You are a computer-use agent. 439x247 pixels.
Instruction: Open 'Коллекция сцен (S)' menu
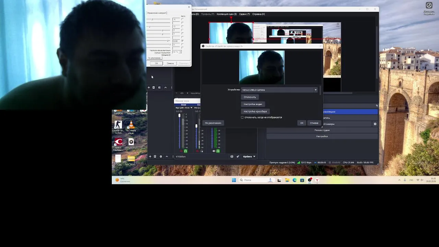pos(227,14)
